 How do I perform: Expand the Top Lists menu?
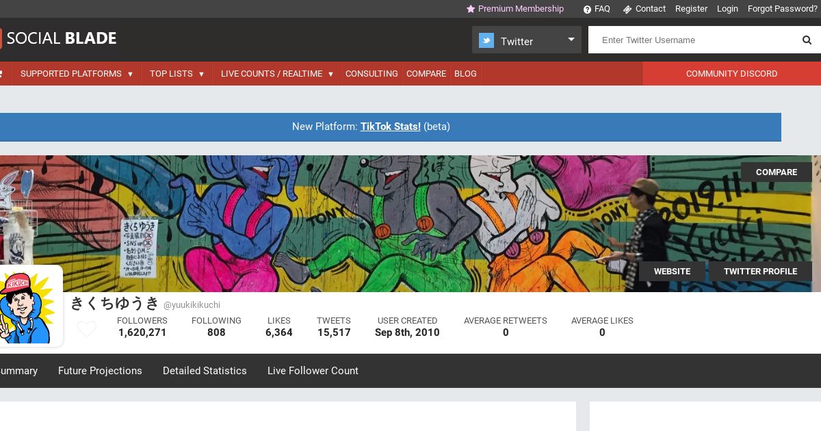[x=177, y=74]
